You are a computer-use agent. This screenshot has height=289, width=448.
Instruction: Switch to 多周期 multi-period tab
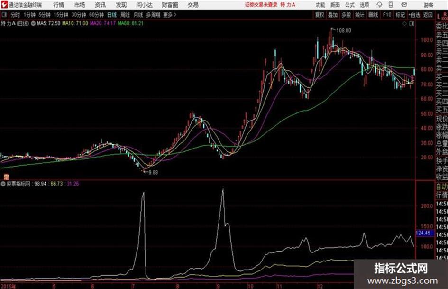pyautogui.click(x=153, y=15)
